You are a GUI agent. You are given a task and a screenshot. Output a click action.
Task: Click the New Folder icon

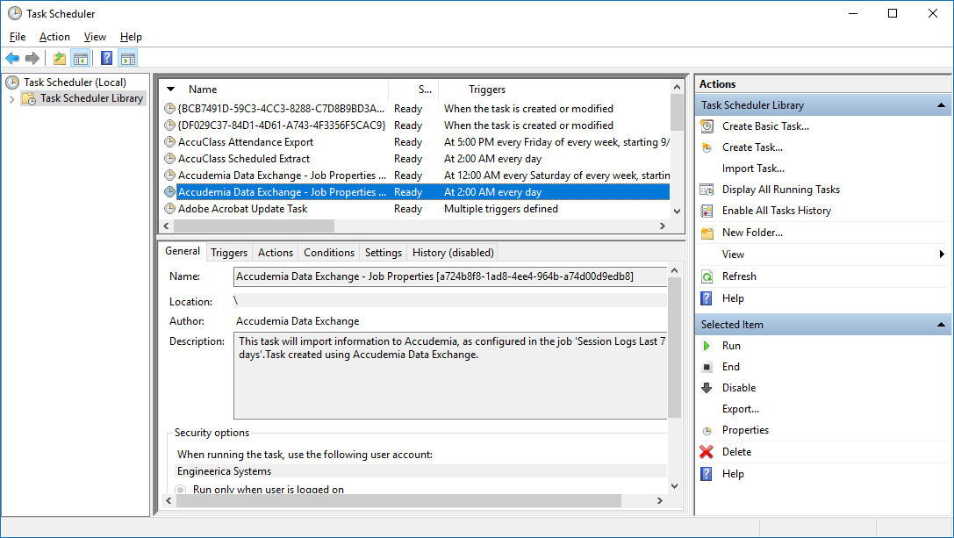click(x=707, y=233)
